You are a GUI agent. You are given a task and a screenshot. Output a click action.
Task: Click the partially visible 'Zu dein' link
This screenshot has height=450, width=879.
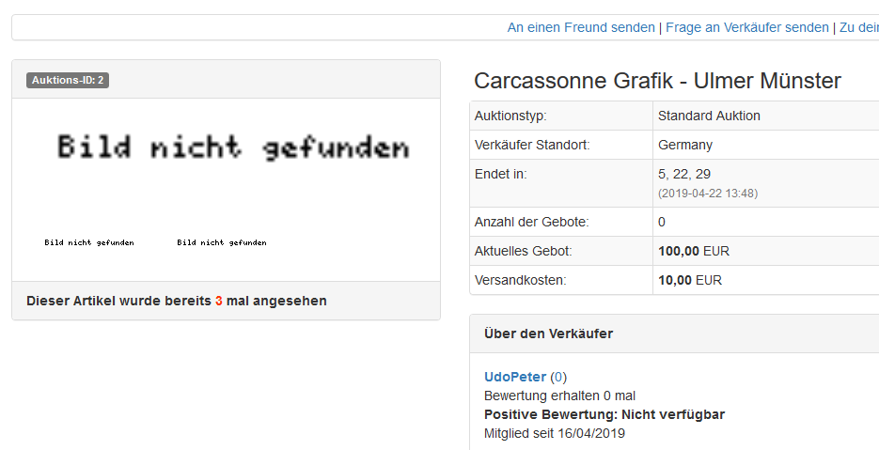pyautogui.click(x=858, y=27)
